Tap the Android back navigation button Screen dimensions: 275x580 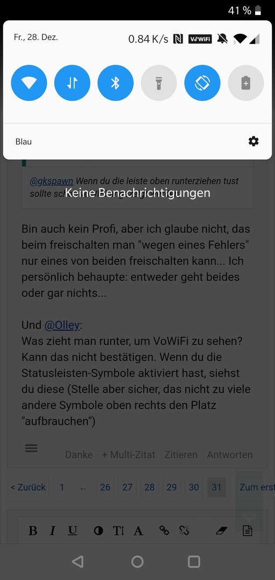click(x=77, y=562)
